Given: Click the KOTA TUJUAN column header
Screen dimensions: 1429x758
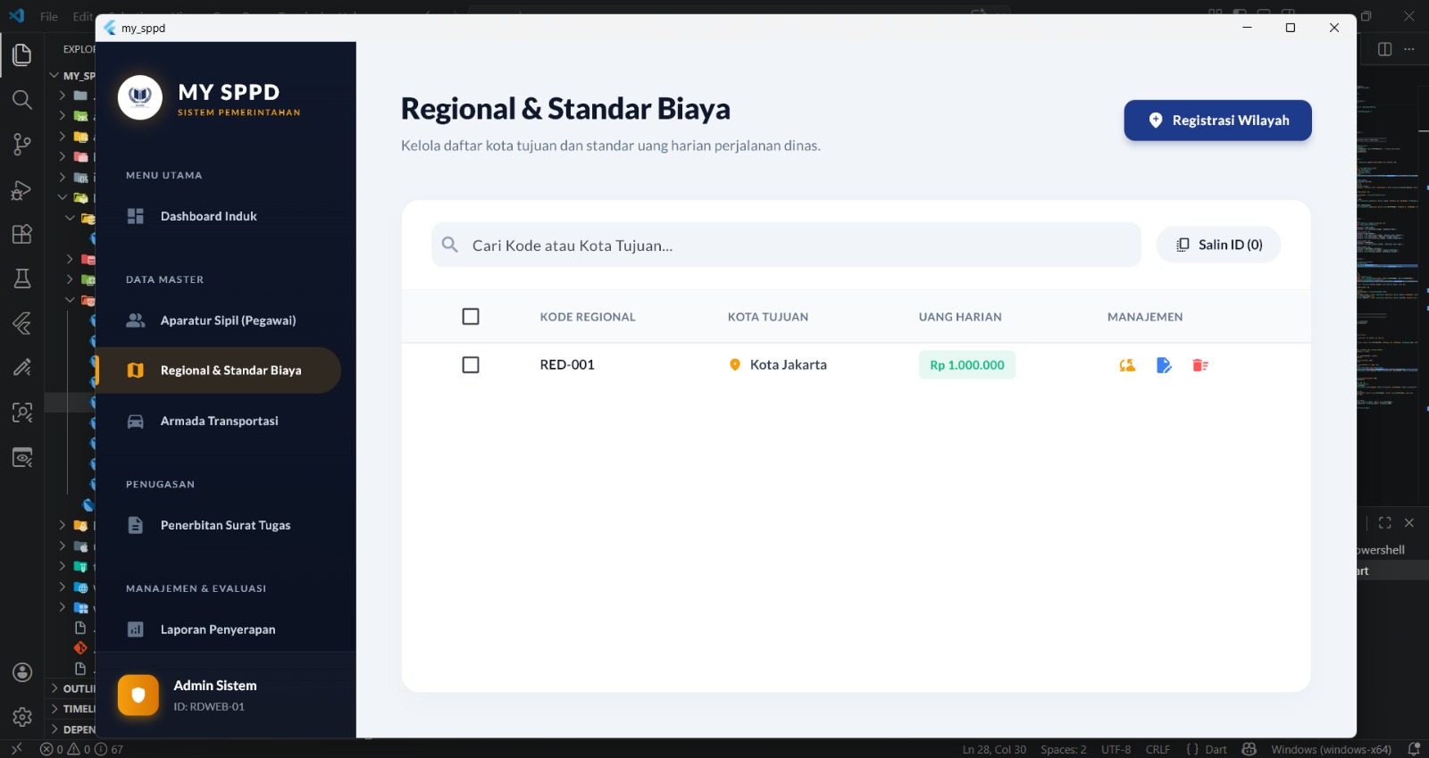Looking at the screenshot, I should pyautogui.click(x=768, y=317).
